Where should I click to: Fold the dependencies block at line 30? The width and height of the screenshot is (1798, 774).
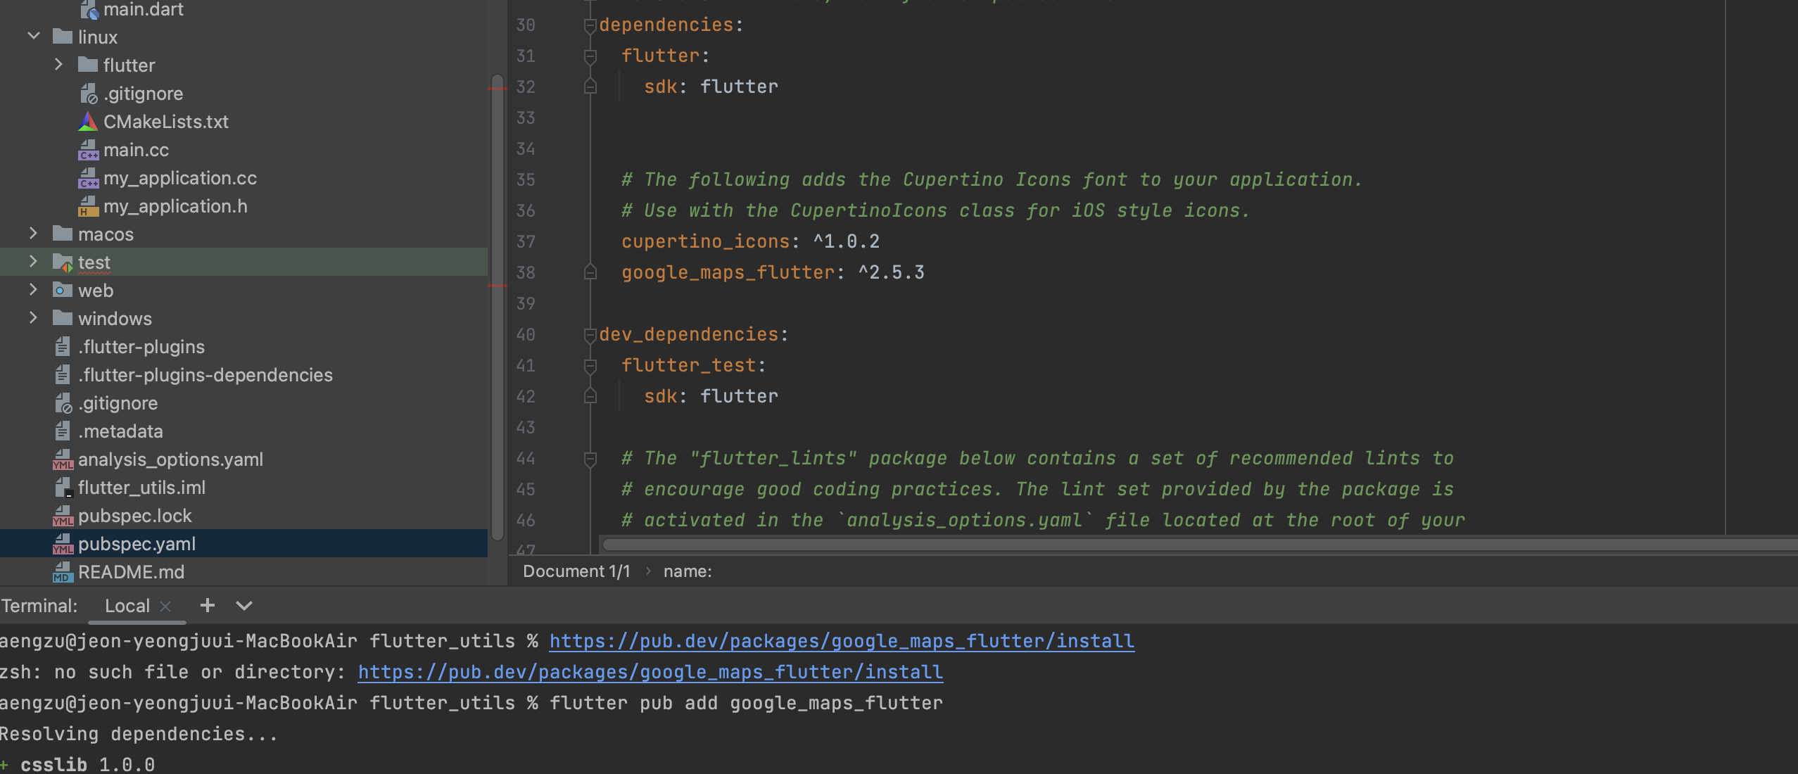pyautogui.click(x=590, y=25)
